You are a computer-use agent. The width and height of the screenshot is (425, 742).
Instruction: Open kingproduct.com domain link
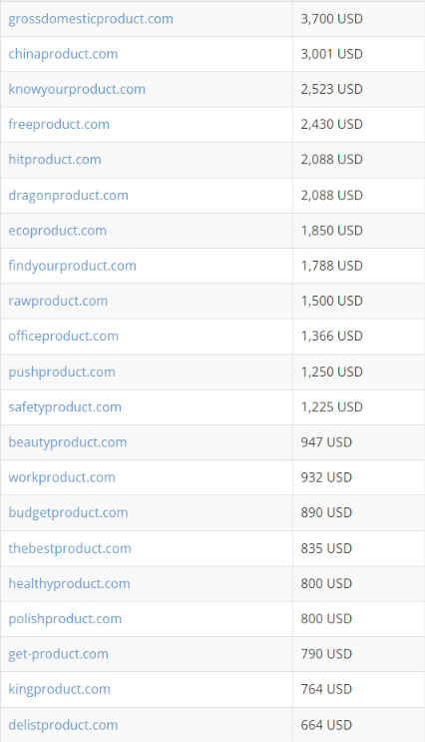pyautogui.click(x=60, y=689)
